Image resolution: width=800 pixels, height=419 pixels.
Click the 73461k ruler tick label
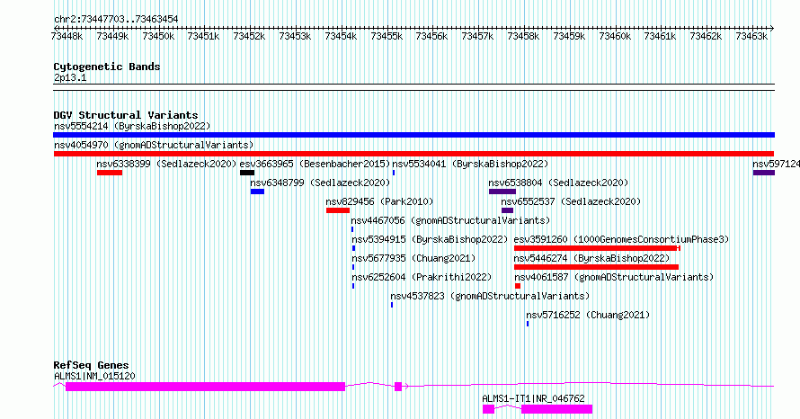[x=660, y=36]
